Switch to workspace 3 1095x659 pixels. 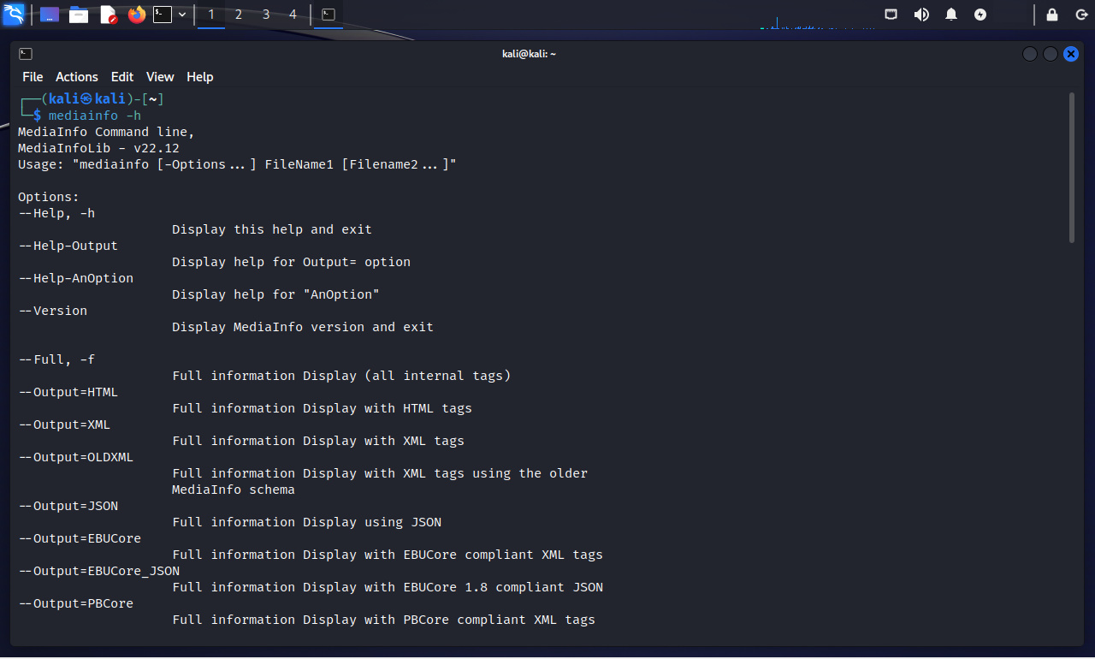coord(266,15)
